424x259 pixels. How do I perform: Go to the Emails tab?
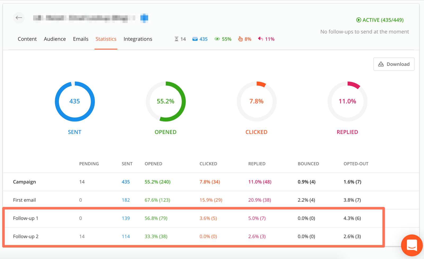[x=81, y=39]
